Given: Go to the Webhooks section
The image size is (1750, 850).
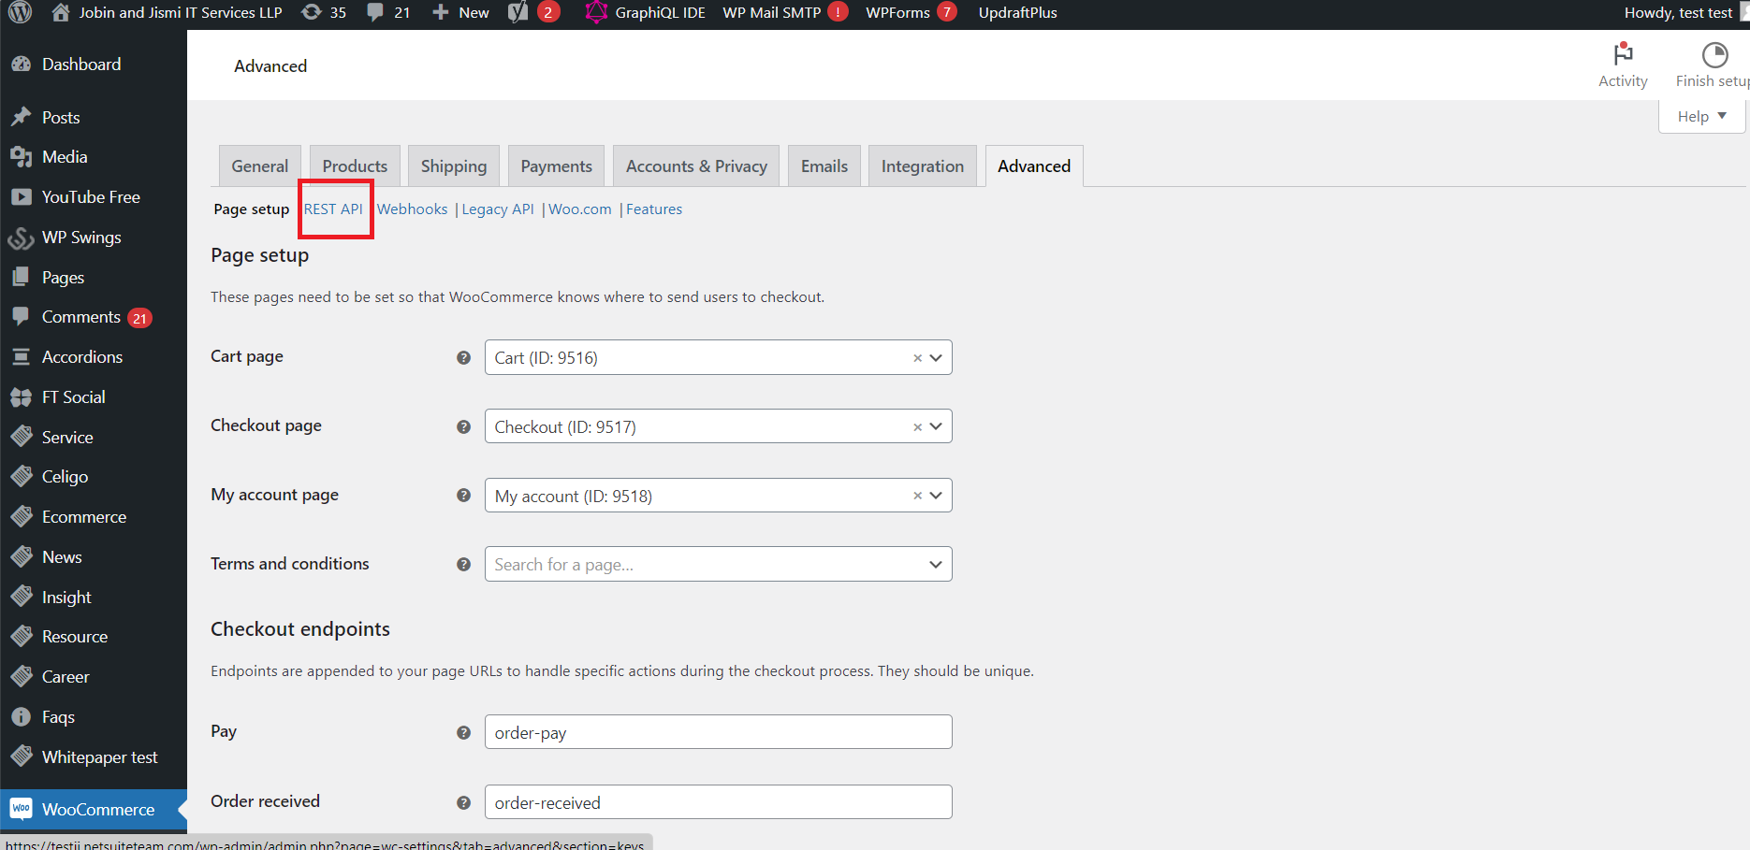Looking at the screenshot, I should (x=412, y=209).
